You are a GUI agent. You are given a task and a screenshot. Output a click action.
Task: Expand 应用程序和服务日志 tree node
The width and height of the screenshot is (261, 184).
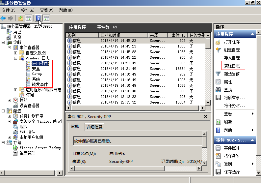tap(16, 90)
